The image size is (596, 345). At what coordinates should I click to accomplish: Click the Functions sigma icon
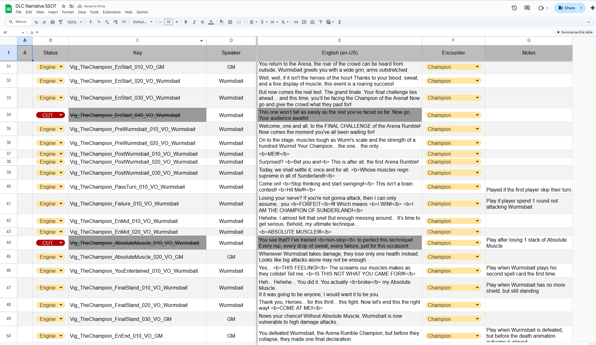340,22
